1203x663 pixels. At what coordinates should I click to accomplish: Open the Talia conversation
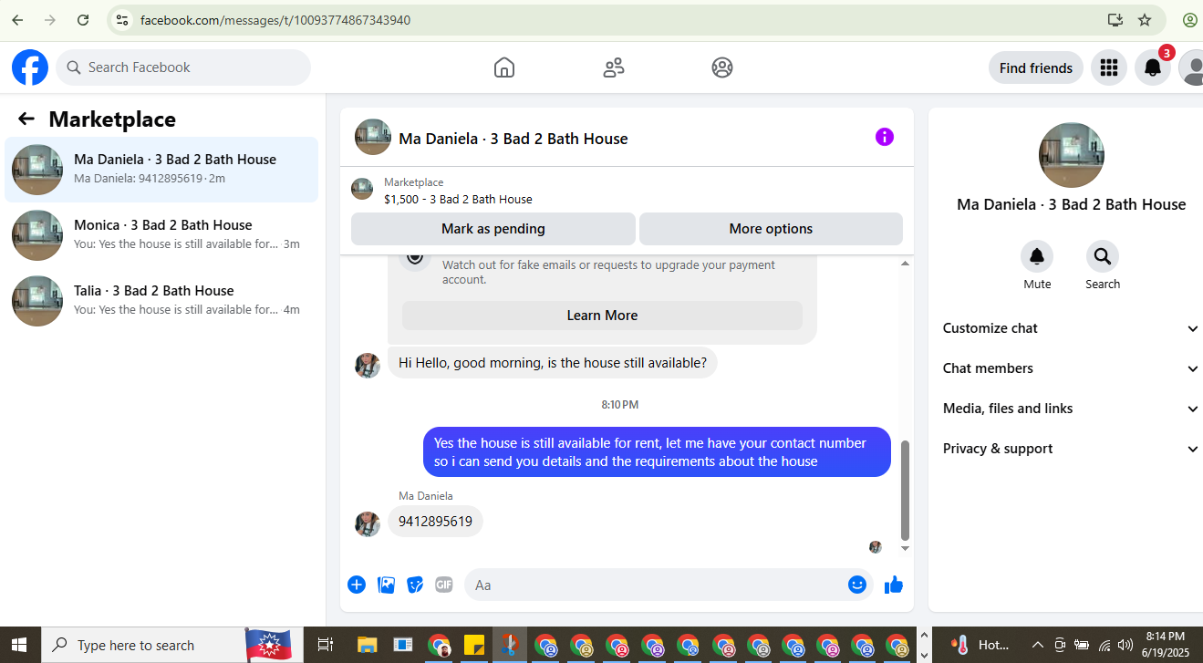(161, 300)
